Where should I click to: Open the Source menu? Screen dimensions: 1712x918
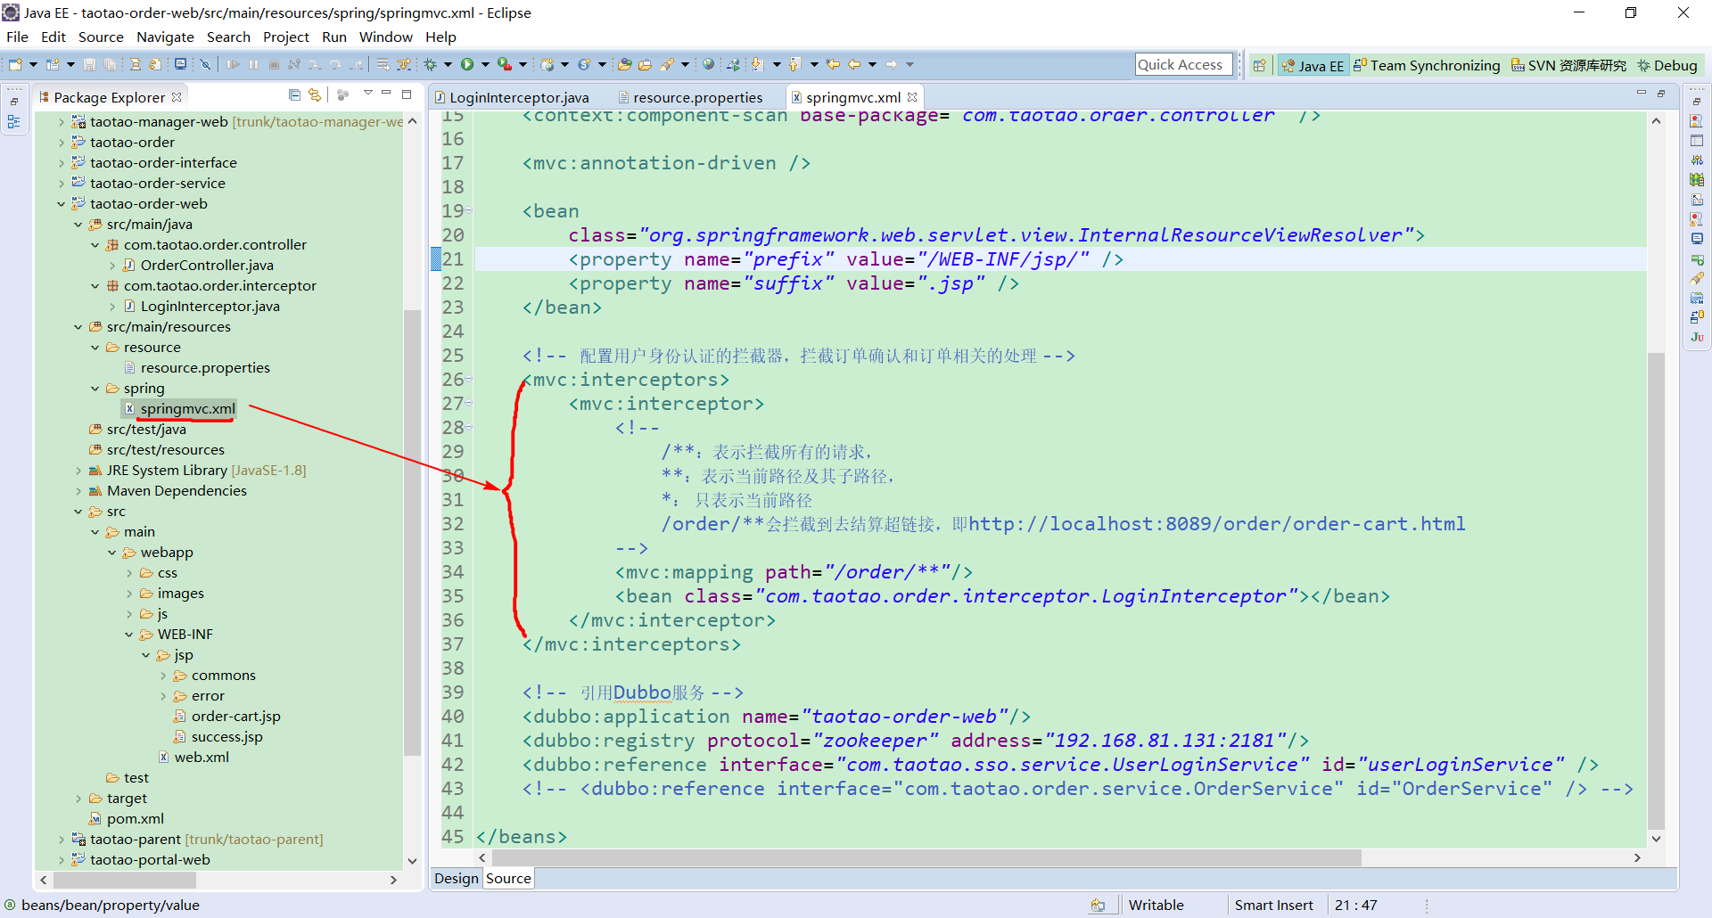point(101,37)
